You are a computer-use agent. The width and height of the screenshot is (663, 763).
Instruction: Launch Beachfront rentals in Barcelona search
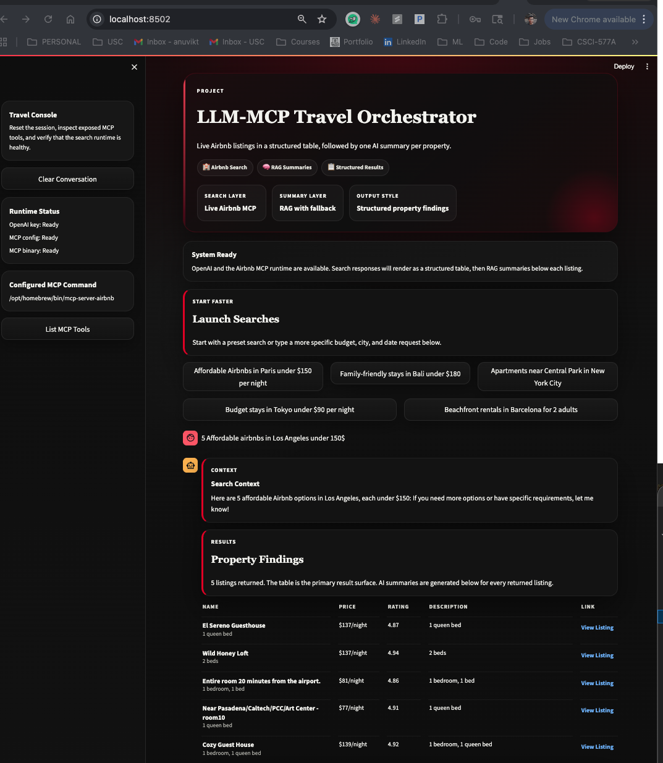click(x=511, y=410)
